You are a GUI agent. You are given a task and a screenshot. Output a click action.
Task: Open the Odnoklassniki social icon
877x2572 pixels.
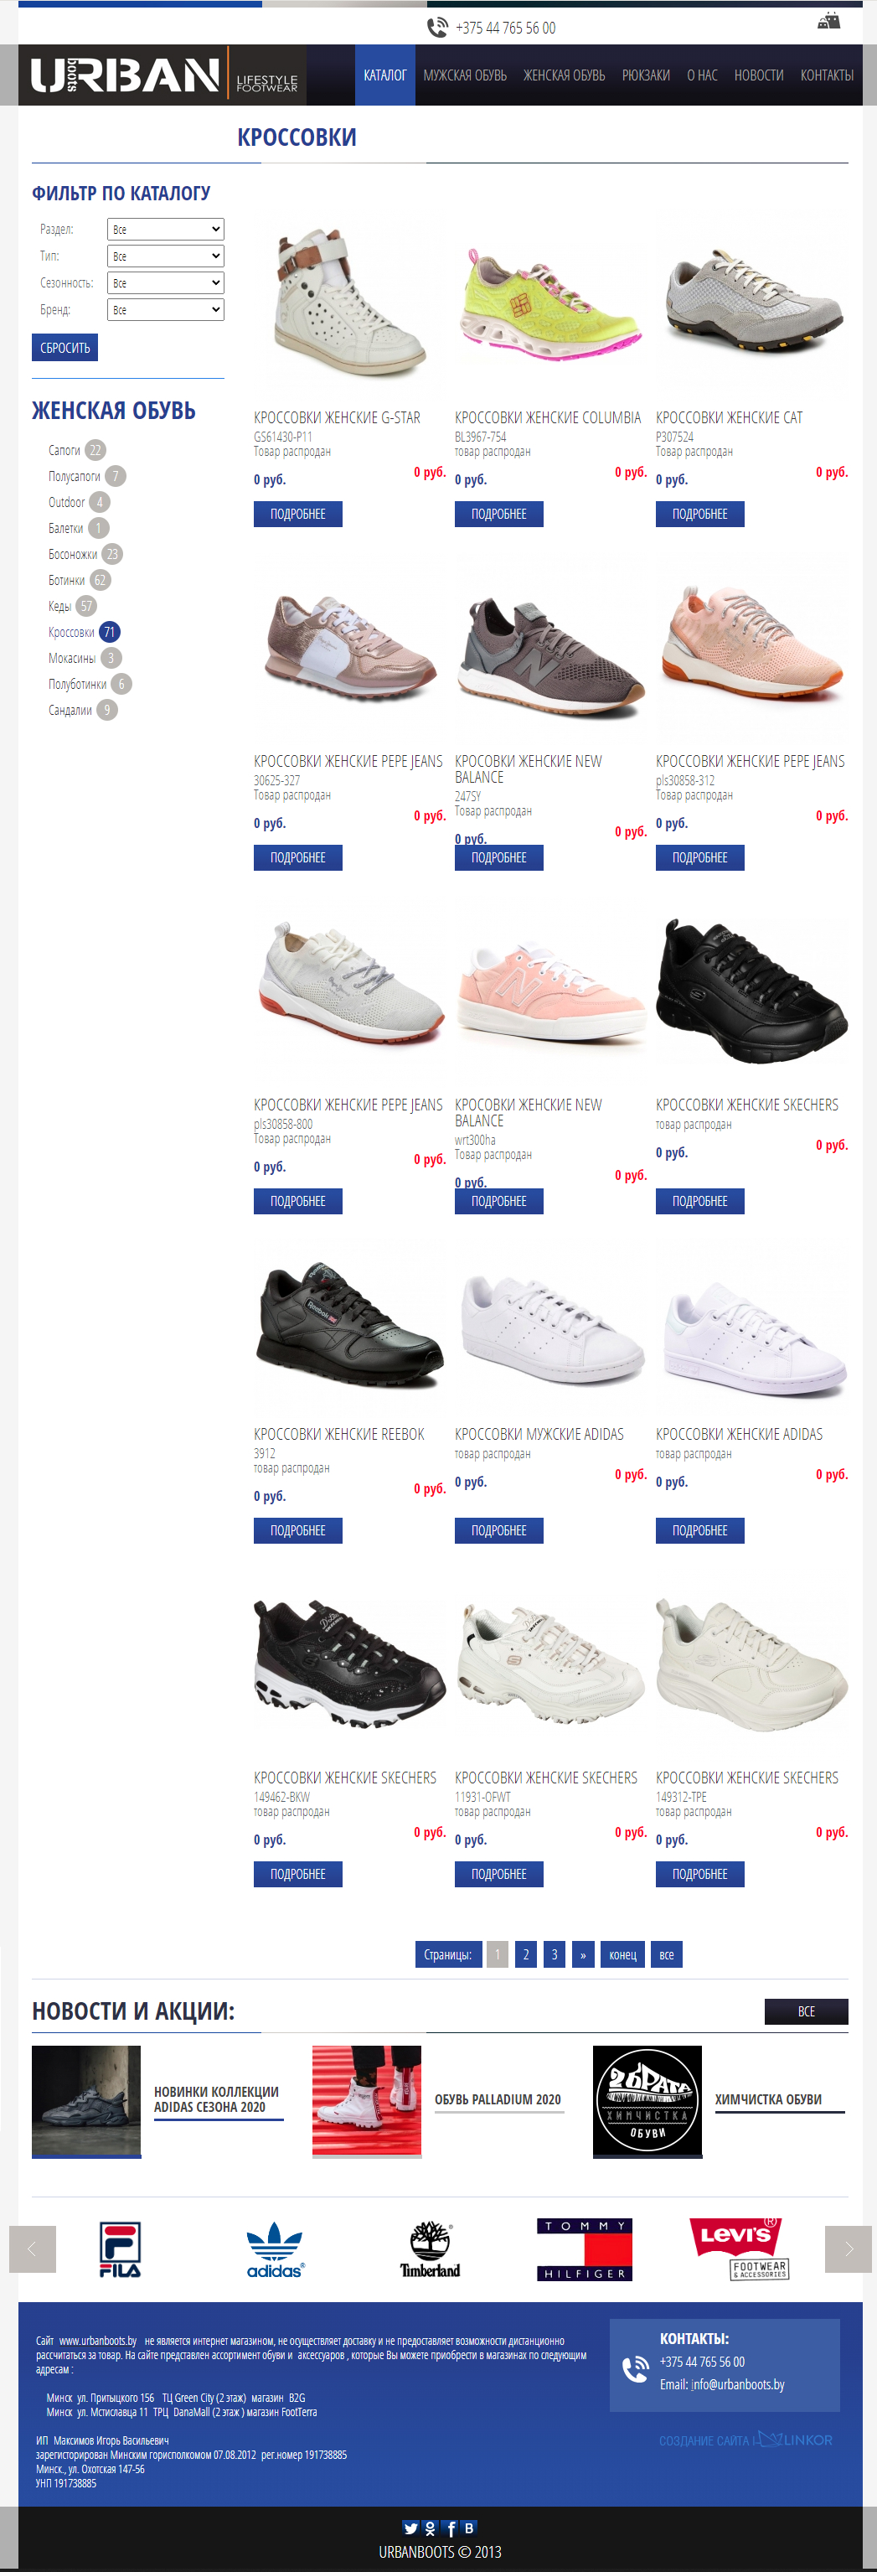point(430,2528)
